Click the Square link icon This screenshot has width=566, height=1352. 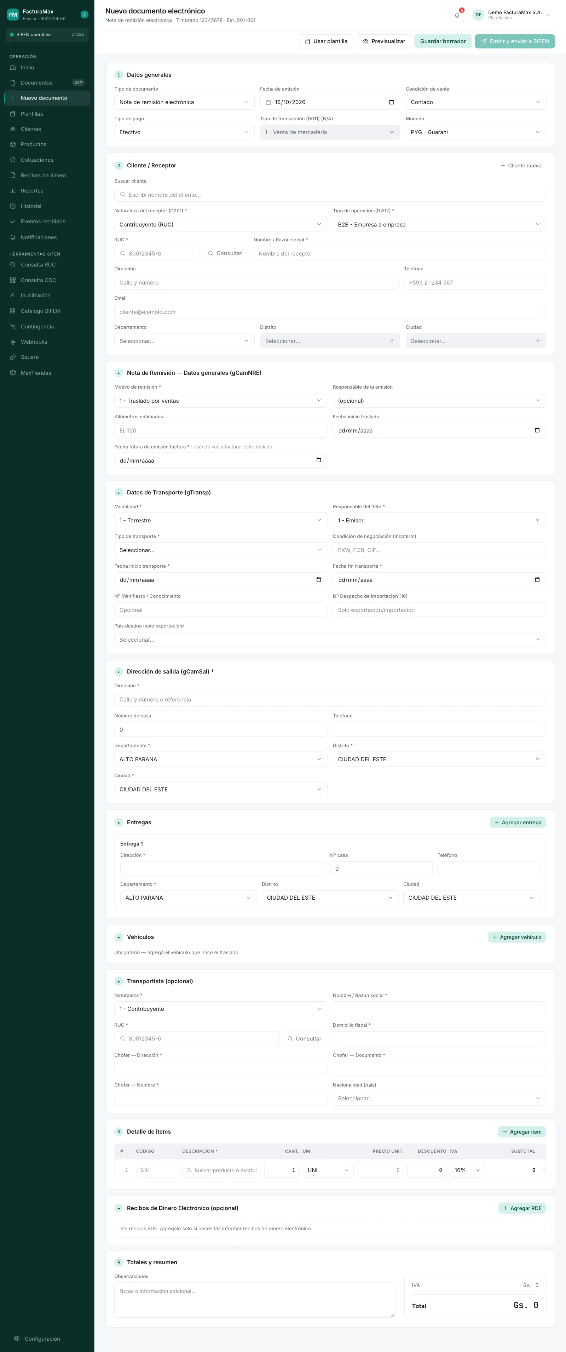coord(13,357)
